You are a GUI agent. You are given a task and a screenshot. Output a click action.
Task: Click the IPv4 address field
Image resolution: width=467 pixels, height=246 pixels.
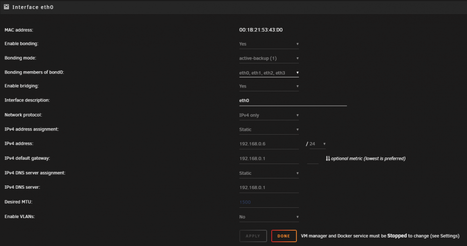pos(269,144)
